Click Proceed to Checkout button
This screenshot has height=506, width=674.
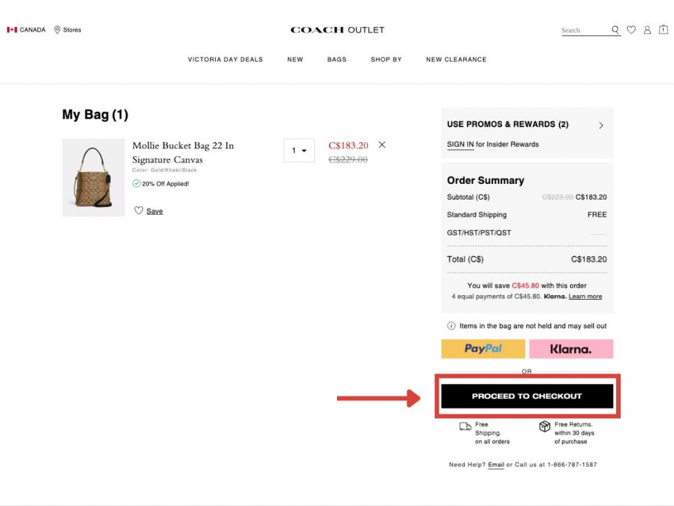click(527, 397)
